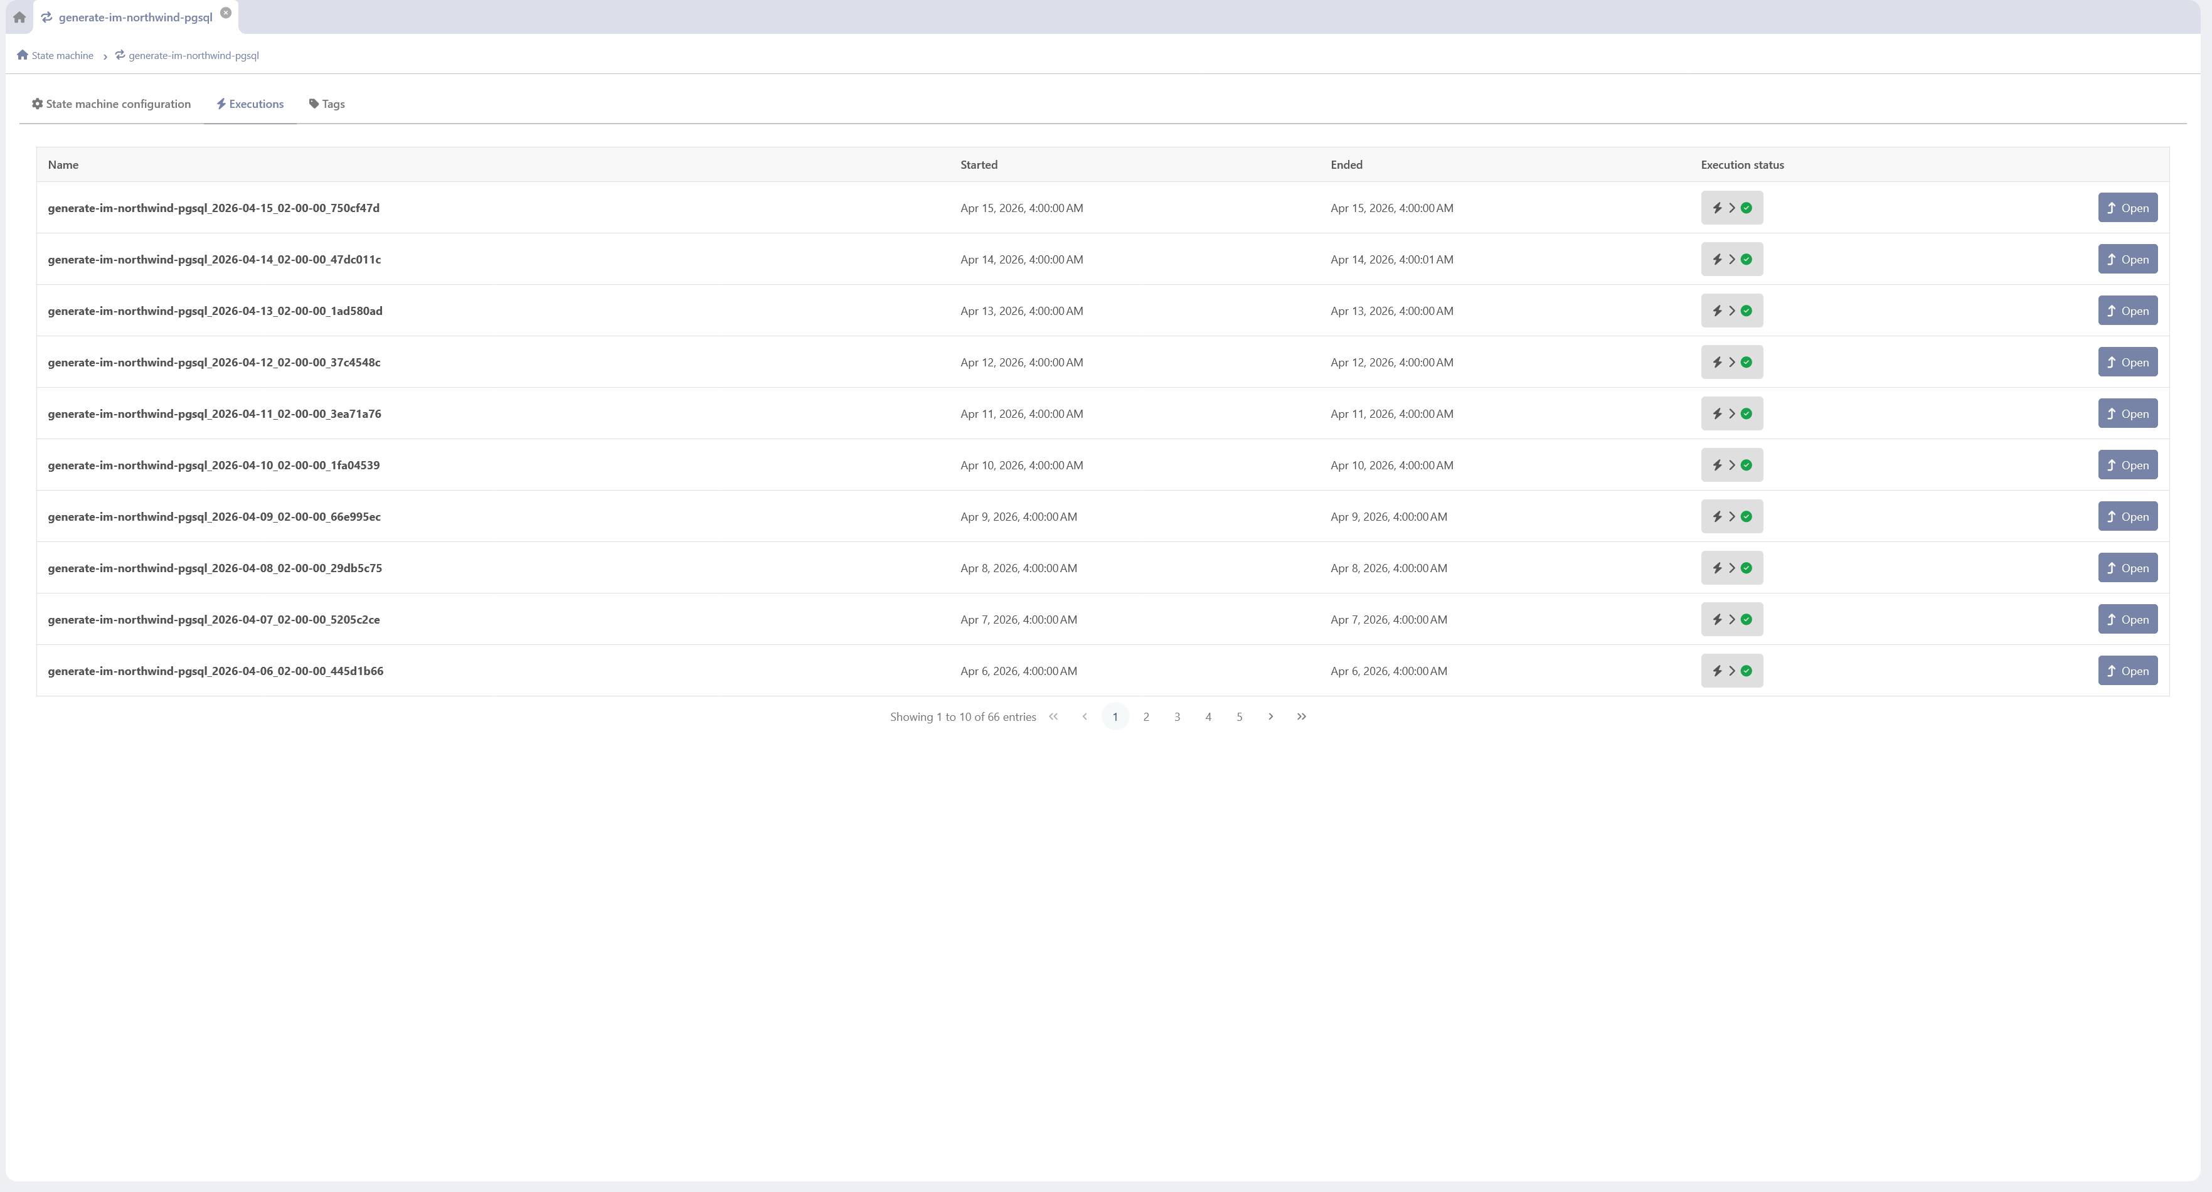The height and width of the screenshot is (1192, 2212).
Task: Open the Apr 13 execution
Action: (2127, 311)
